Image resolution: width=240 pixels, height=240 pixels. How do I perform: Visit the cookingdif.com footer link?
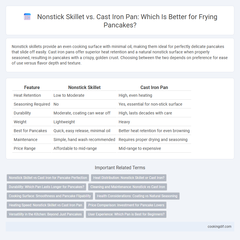tap(219, 227)
